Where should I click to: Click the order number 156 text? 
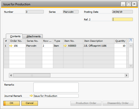[16, 46]
